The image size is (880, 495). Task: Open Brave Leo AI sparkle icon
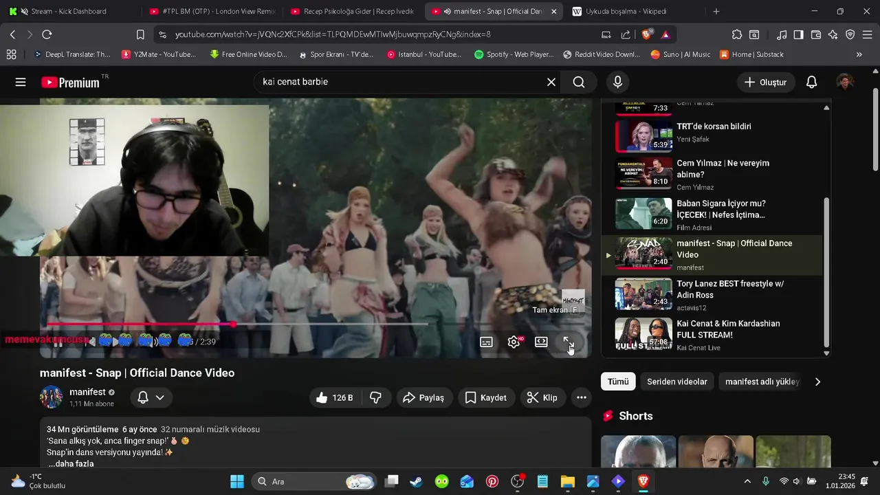click(x=833, y=34)
